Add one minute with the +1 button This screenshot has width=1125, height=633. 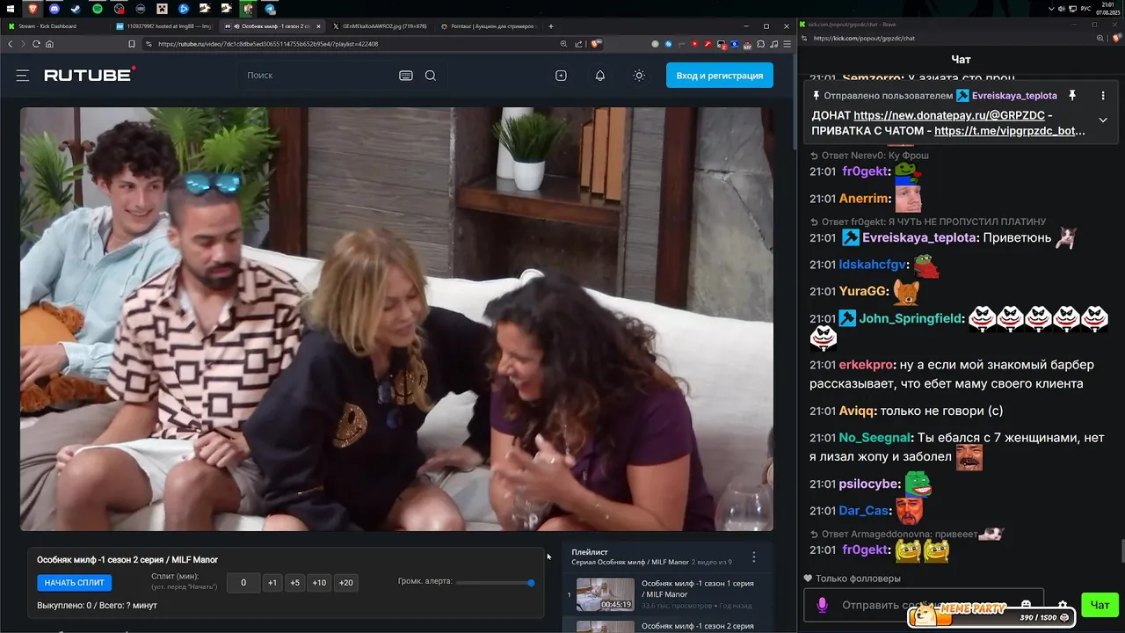click(x=272, y=583)
